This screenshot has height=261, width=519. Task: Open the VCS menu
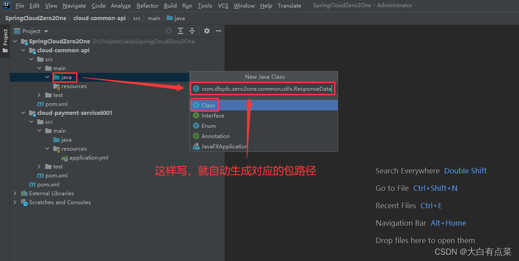pyautogui.click(x=223, y=6)
